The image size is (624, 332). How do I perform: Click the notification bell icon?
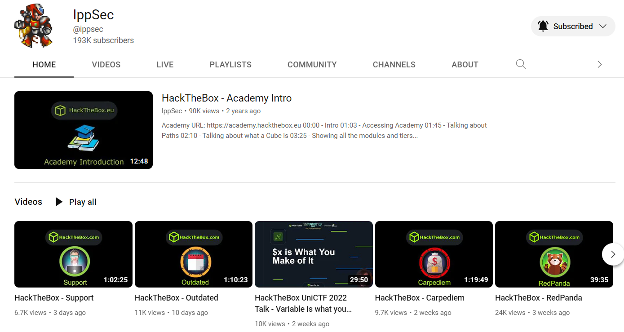543,26
